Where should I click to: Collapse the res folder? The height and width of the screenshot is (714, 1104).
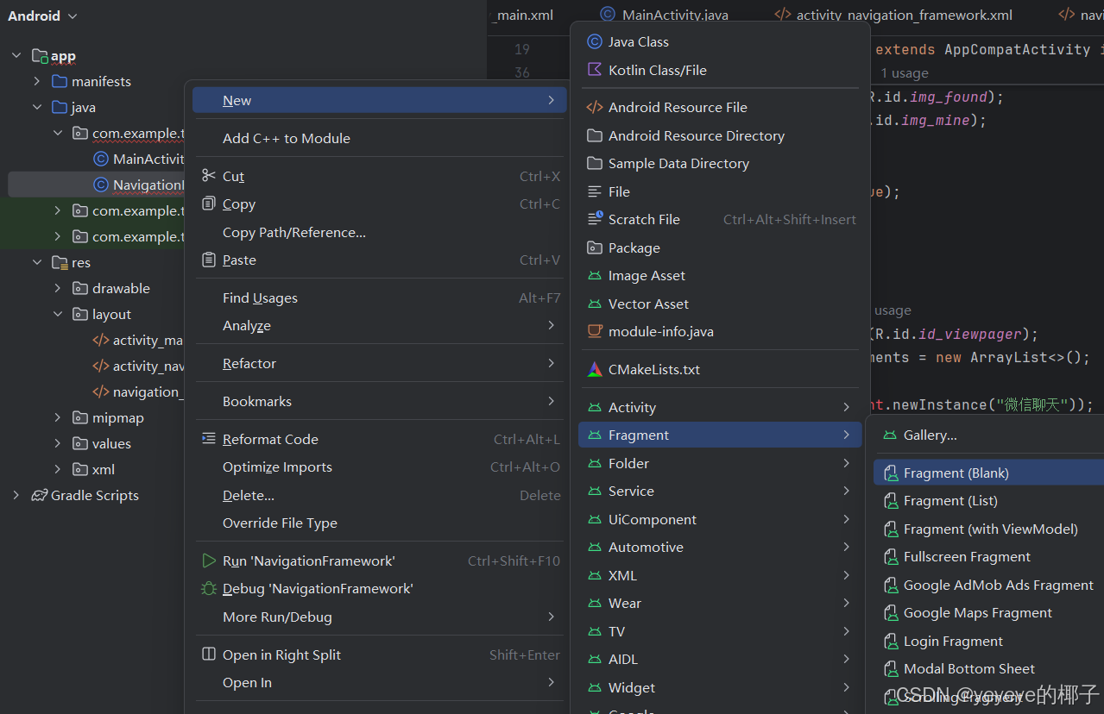[x=37, y=262]
